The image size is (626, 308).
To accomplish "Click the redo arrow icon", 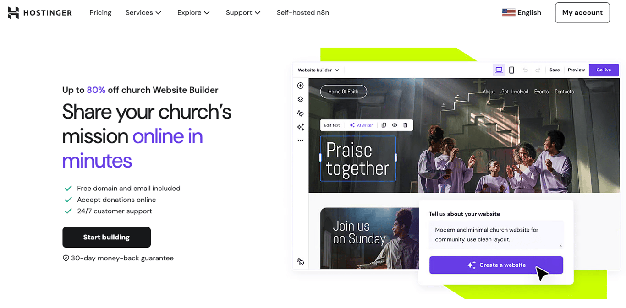I will pos(537,70).
